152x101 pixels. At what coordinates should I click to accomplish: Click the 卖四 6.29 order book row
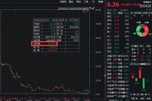point(118,20)
